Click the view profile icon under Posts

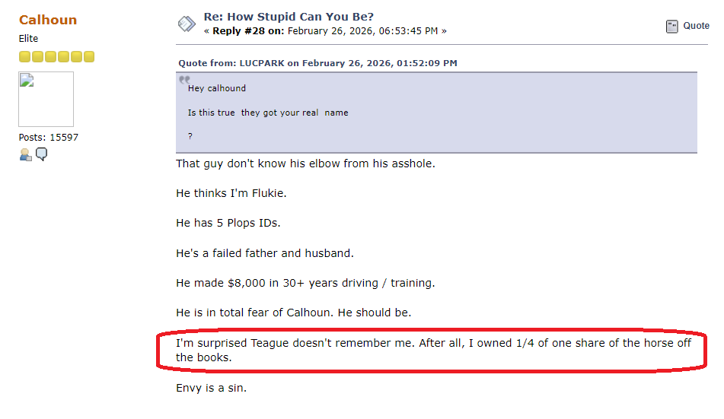[x=25, y=154]
